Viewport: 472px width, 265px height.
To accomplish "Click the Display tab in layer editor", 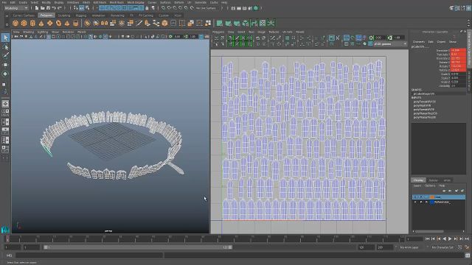I will pos(418,180).
